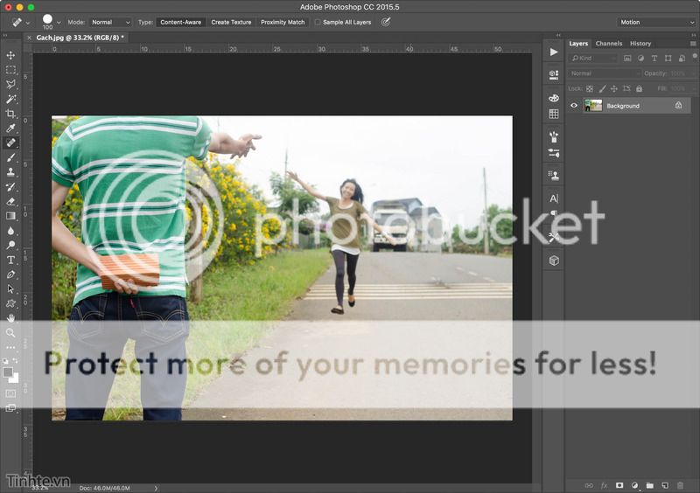Select the Move tool
This screenshot has width=700, height=493.
(x=10, y=55)
